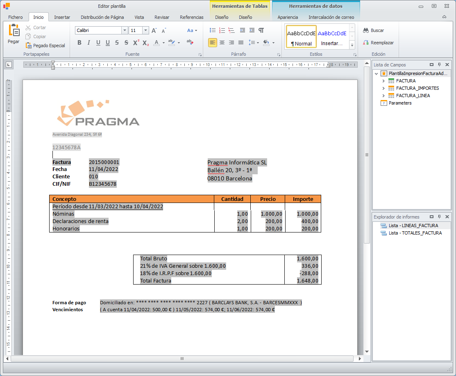456x376 pixels.
Task: Open the Fichero tab
Action: tap(16, 17)
